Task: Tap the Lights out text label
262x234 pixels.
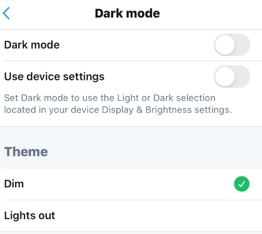Action: click(x=29, y=215)
